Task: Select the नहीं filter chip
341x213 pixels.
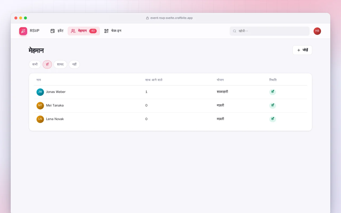Action: coord(74,64)
